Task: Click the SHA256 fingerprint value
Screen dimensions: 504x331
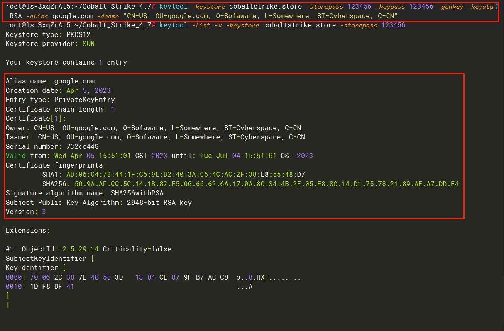Action: pyautogui.click(x=267, y=184)
